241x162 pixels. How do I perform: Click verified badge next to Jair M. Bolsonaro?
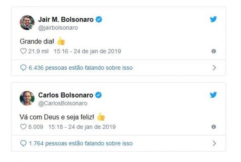[99, 20]
